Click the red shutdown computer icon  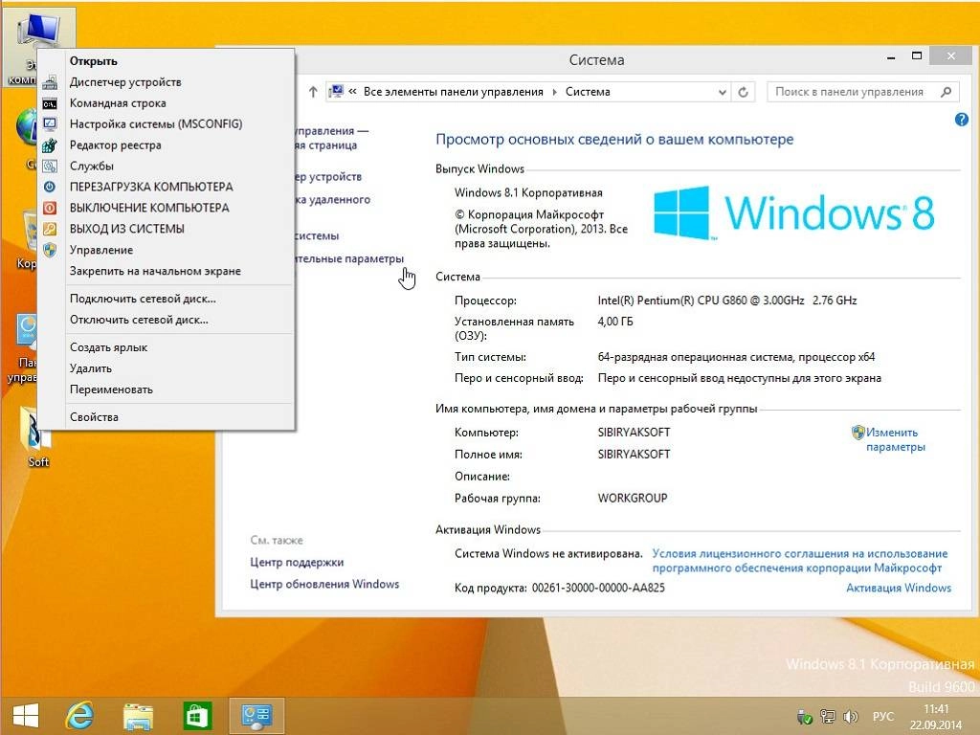point(50,208)
